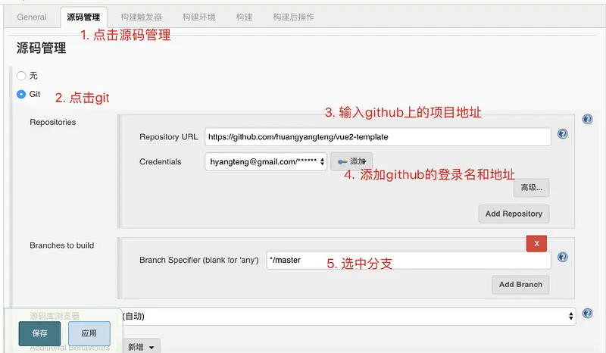Click the Credentials label
Image resolution: width=606 pixels, height=353 pixels.
pos(161,161)
